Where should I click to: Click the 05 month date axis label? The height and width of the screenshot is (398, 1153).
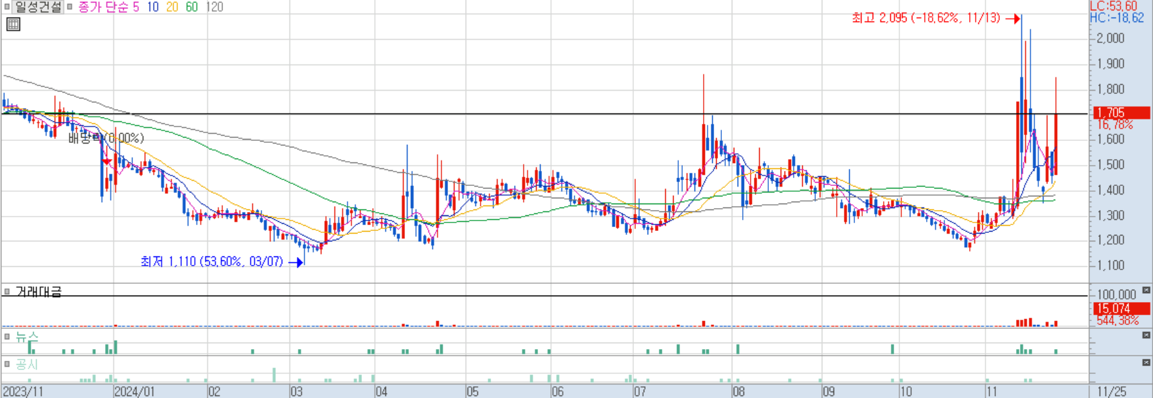pyautogui.click(x=472, y=391)
